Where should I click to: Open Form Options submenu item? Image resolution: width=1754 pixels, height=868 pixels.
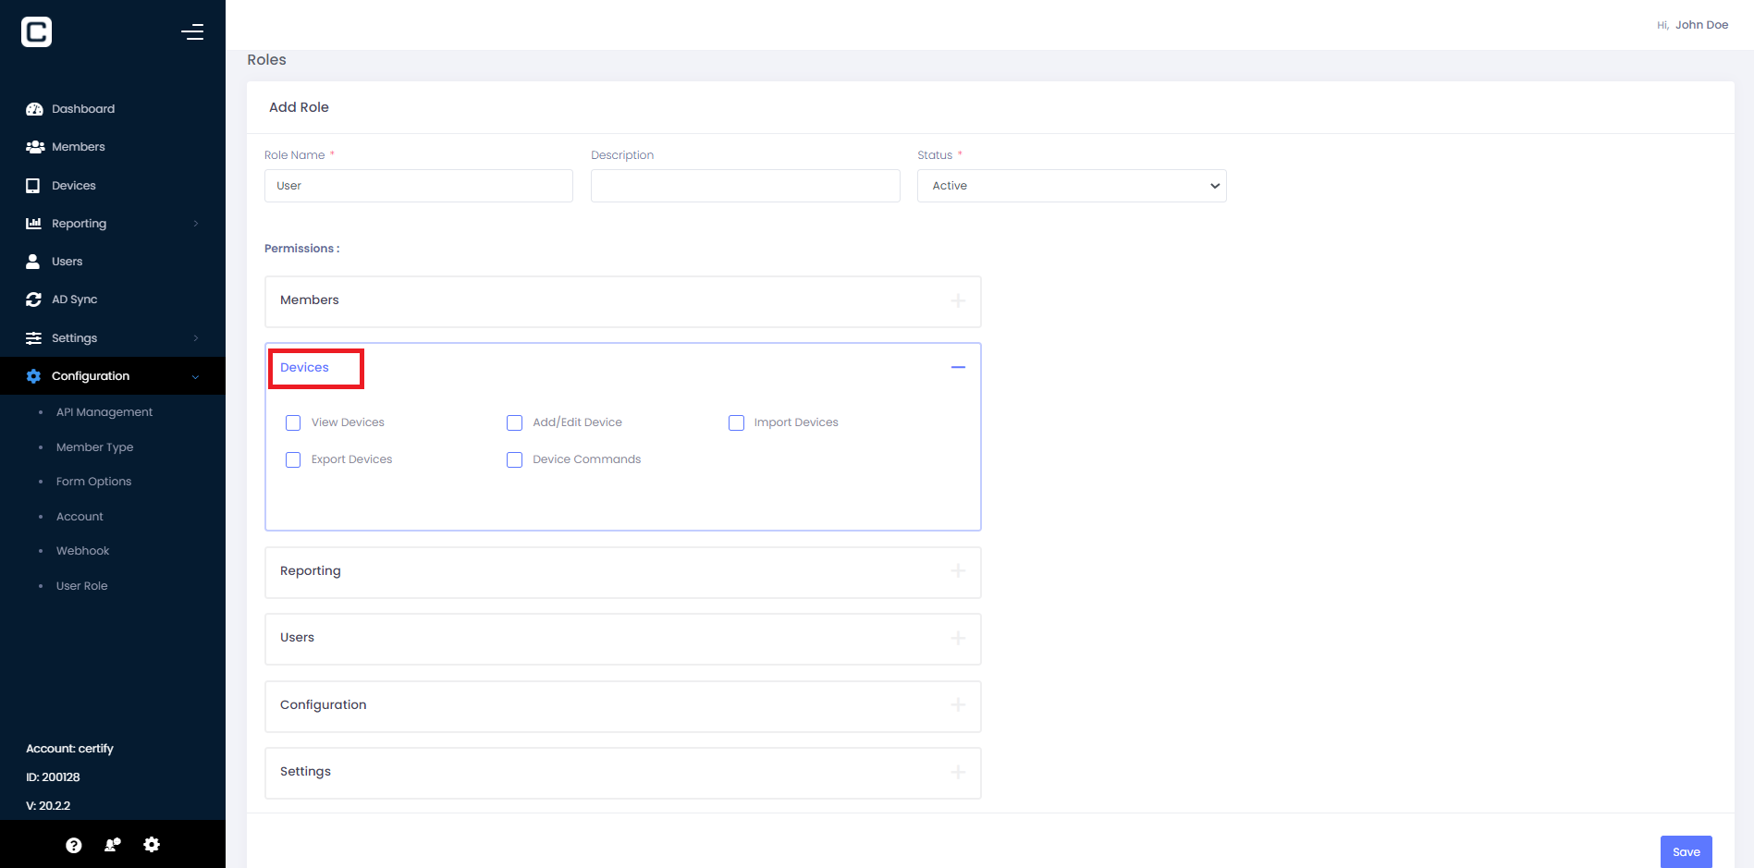pyautogui.click(x=94, y=482)
